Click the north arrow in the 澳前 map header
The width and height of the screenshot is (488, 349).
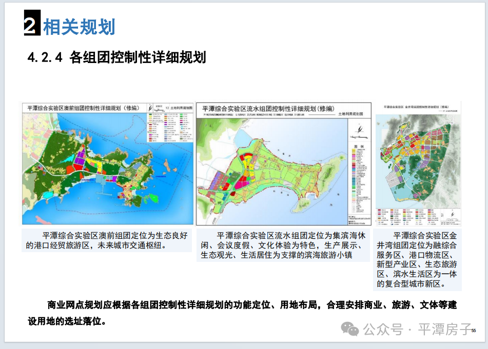click(x=150, y=108)
